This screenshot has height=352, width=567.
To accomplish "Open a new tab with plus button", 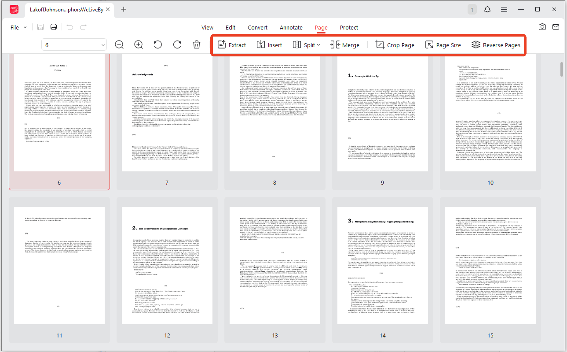I will point(124,9).
